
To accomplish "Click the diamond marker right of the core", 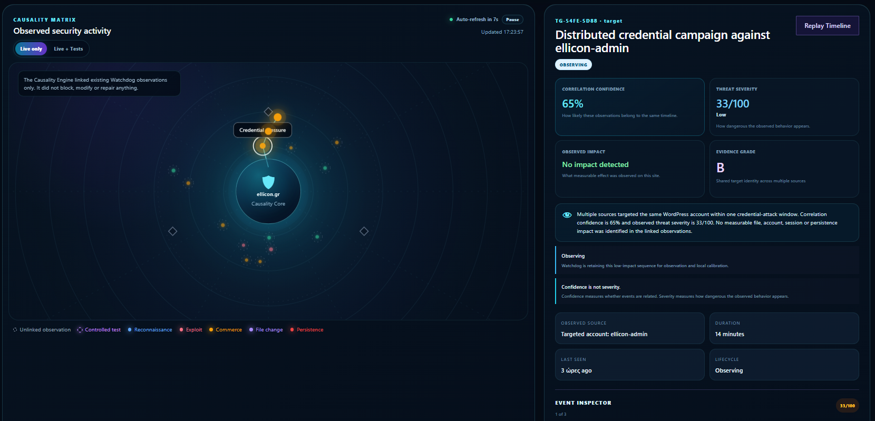I will pos(364,231).
